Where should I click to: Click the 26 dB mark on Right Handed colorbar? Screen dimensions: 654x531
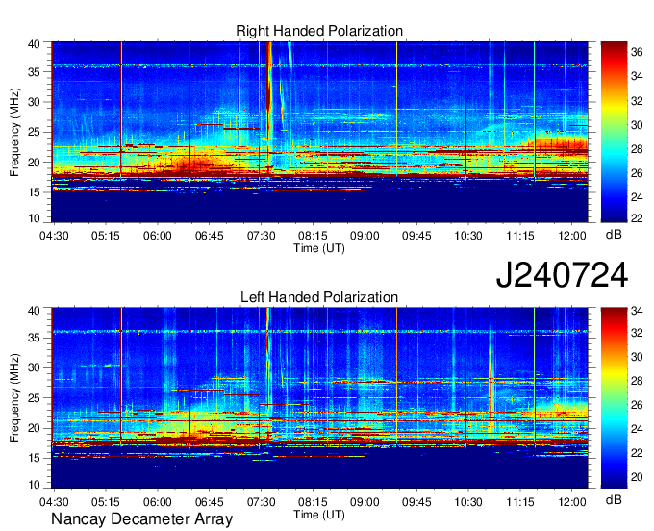click(637, 173)
